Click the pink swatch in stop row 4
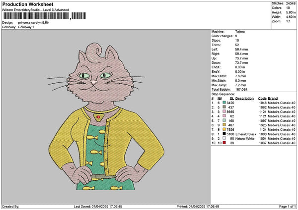The height and width of the screenshot is (210, 298). pos(224,116)
